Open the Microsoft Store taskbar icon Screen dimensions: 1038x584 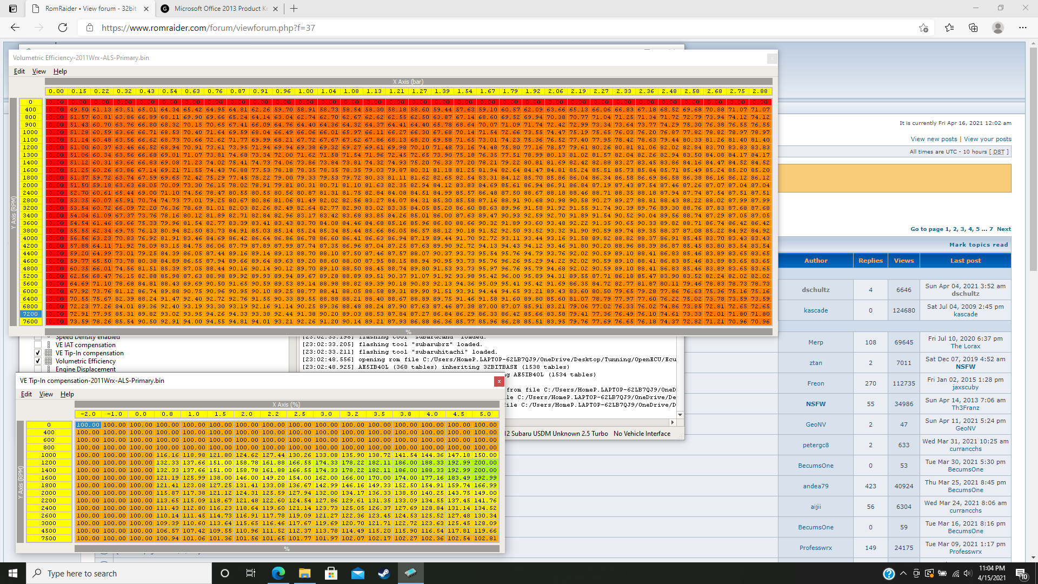point(331,573)
